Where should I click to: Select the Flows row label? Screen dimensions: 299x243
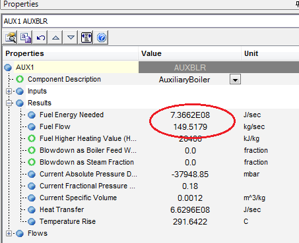(x=38, y=233)
